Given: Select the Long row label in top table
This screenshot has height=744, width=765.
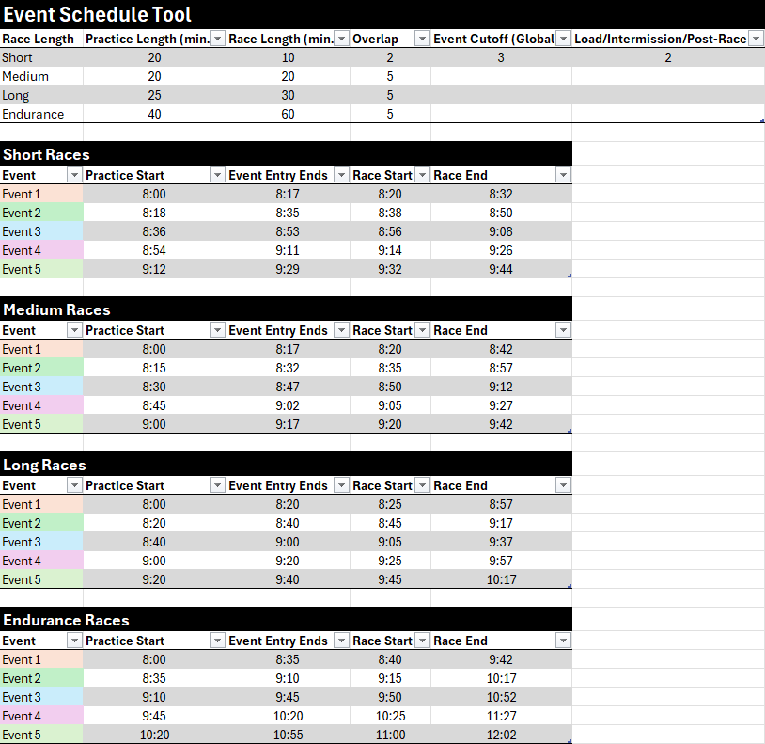Looking at the screenshot, I should point(41,95).
